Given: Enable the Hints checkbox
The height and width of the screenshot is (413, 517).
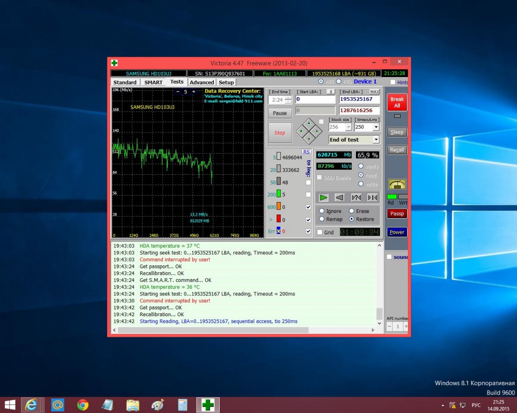Looking at the screenshot, I should point(392,82).
